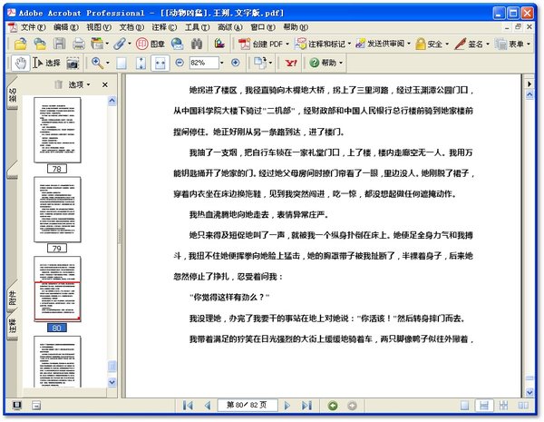Select the Snapshot camera tool

click(73, 64)
